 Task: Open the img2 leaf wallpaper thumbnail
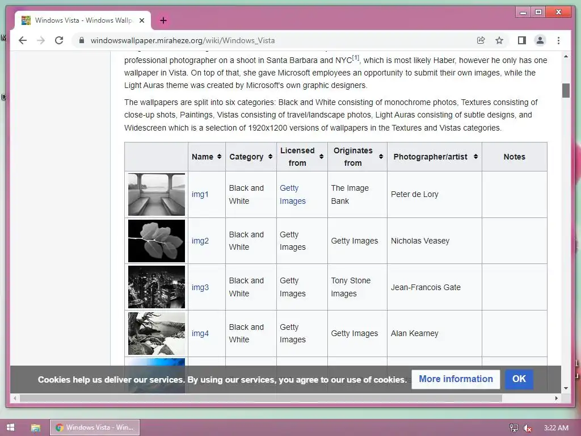coord(157,241)
